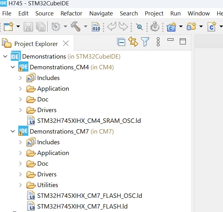Select STM32H745XIHX_CM7_FLASH.ld file
The height and width of the screenshot is (212, 223).
point(82,206)
